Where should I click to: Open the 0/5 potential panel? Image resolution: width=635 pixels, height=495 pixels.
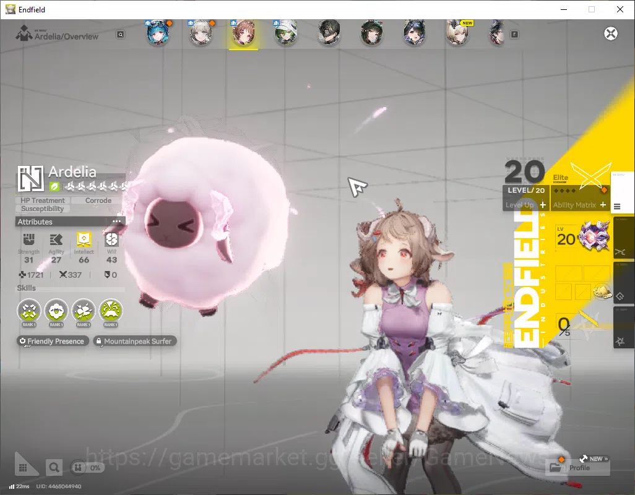coord(579,326)
